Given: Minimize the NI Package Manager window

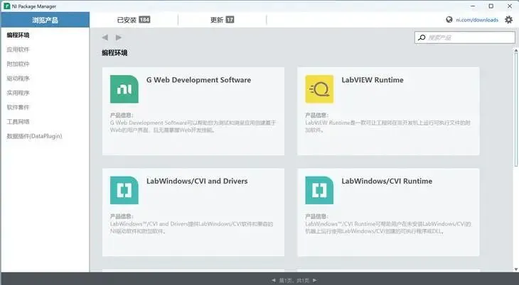Looking at the screenshot, I should coord(473,6).
